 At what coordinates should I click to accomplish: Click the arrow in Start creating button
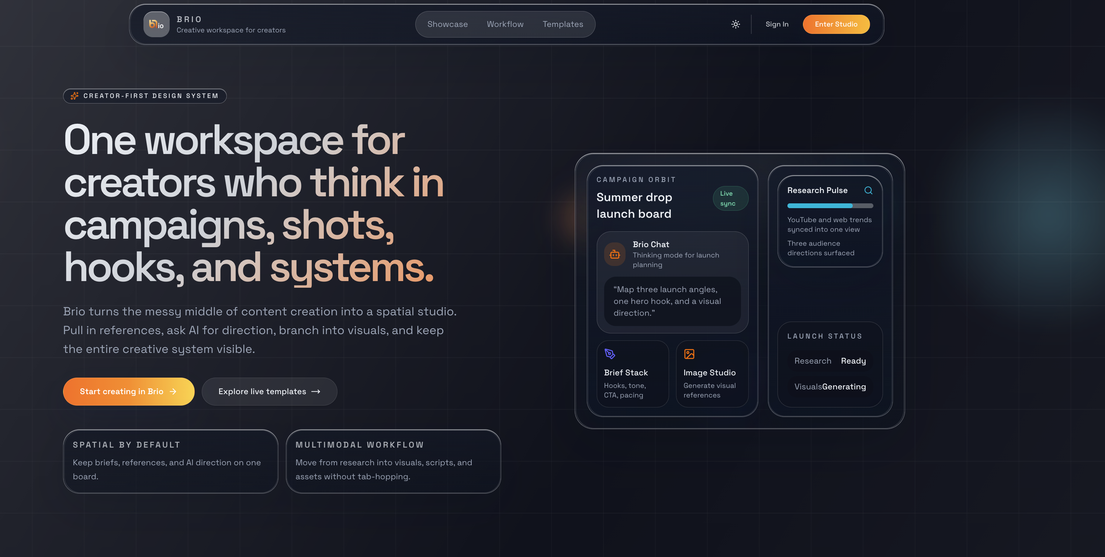click(173, 392)
